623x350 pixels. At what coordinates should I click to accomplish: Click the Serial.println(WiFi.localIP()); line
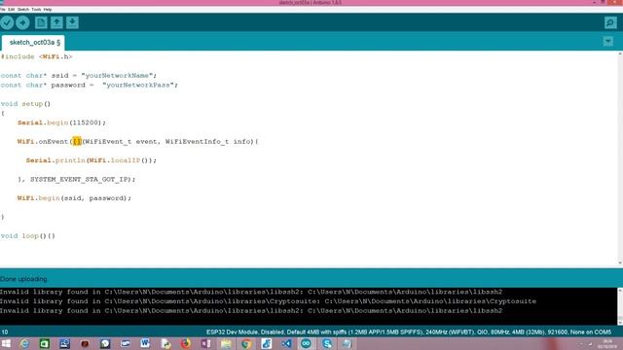[x=92, y=160]
